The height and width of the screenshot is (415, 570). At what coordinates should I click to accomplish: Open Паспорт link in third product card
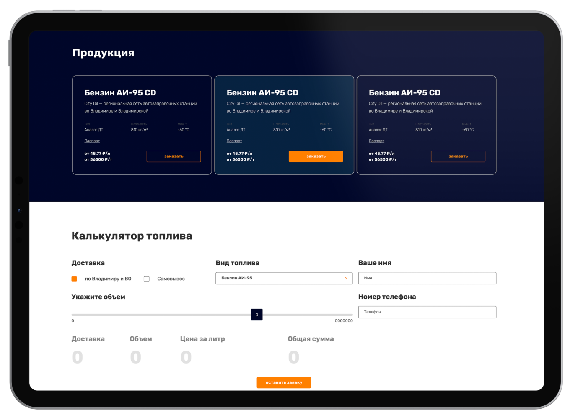[376, 141]
